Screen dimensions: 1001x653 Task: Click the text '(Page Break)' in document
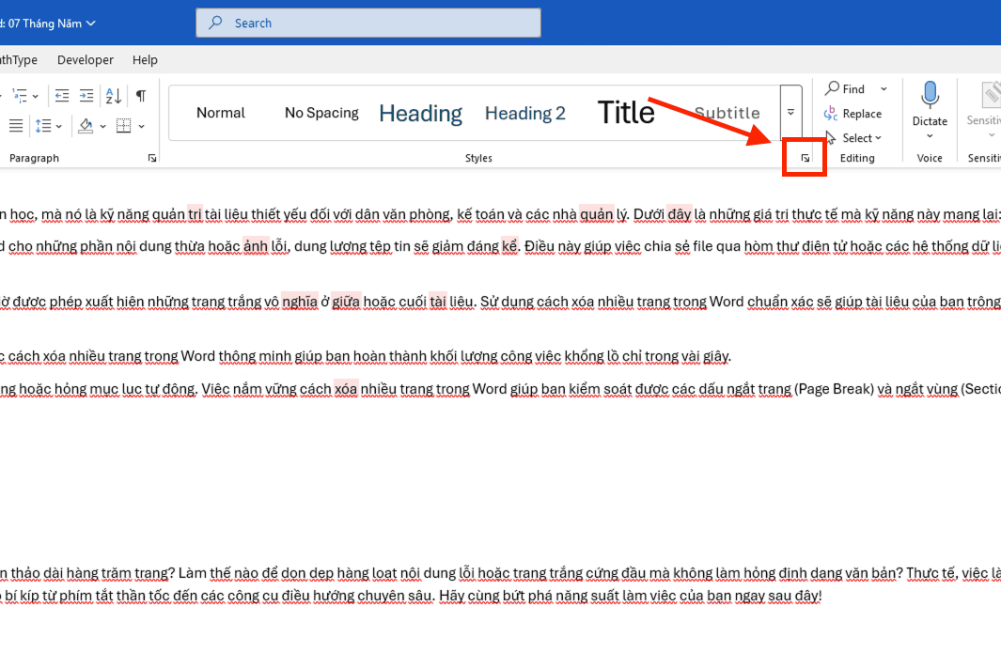click(x=833, y=389)
